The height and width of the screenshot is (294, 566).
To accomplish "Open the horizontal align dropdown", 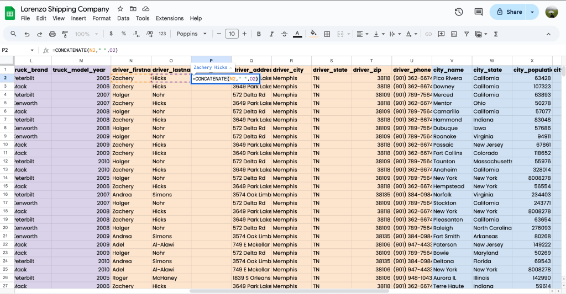I will [x=362, y=34].
